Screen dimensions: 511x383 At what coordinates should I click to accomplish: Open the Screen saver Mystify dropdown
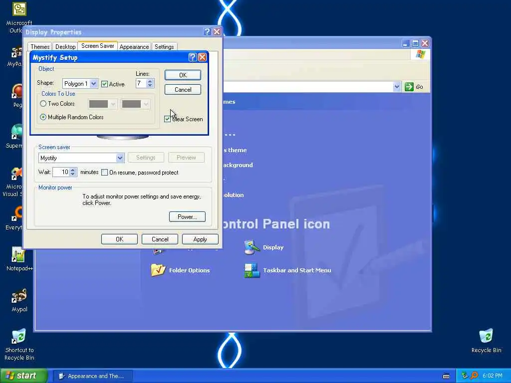(x=120, y=158)
